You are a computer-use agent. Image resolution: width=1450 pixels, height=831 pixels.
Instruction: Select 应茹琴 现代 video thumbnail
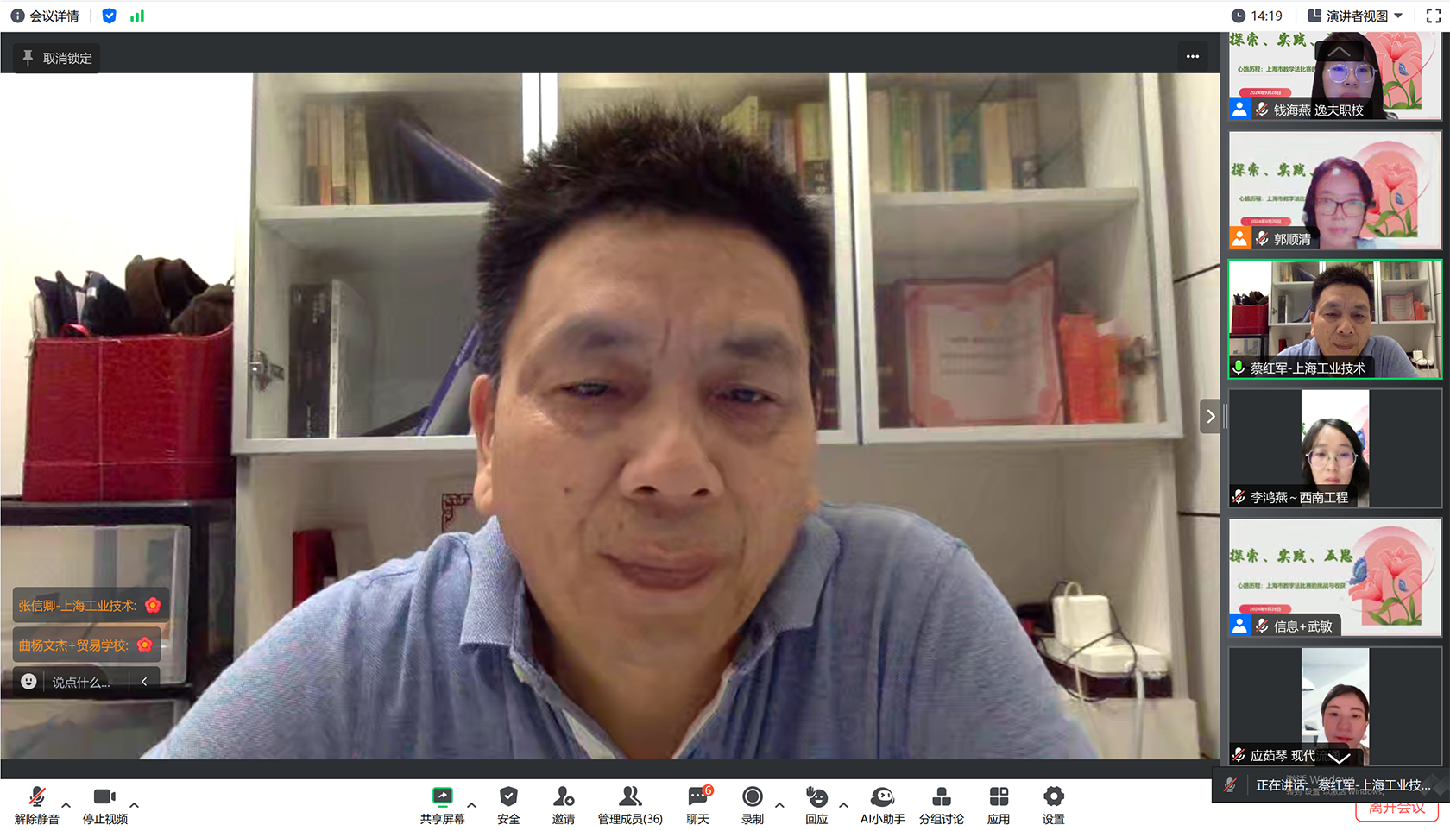1335,706
